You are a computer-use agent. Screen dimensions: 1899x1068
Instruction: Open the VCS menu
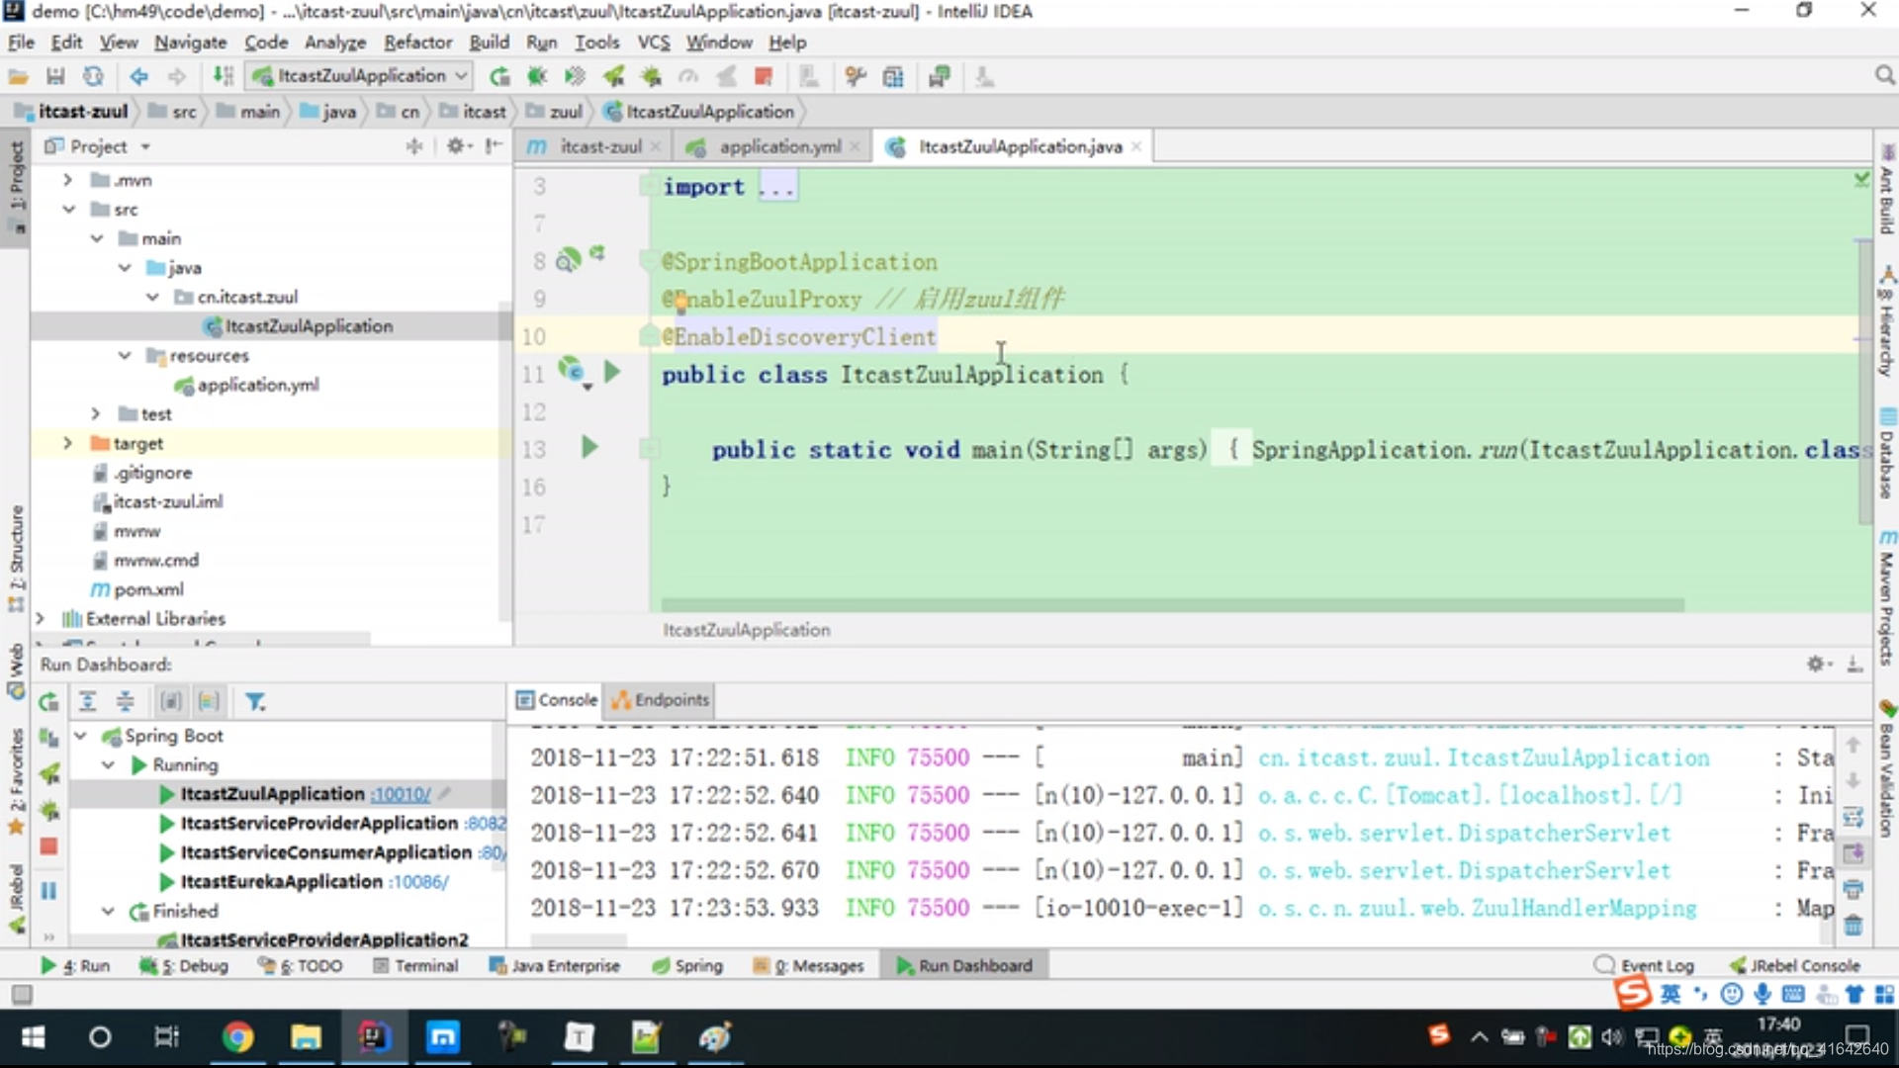pyautogui.click(x=653, y=43)
